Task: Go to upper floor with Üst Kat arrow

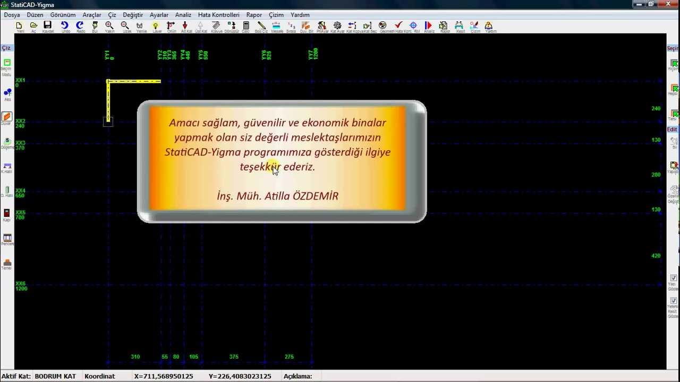Action: pos(200,25)
